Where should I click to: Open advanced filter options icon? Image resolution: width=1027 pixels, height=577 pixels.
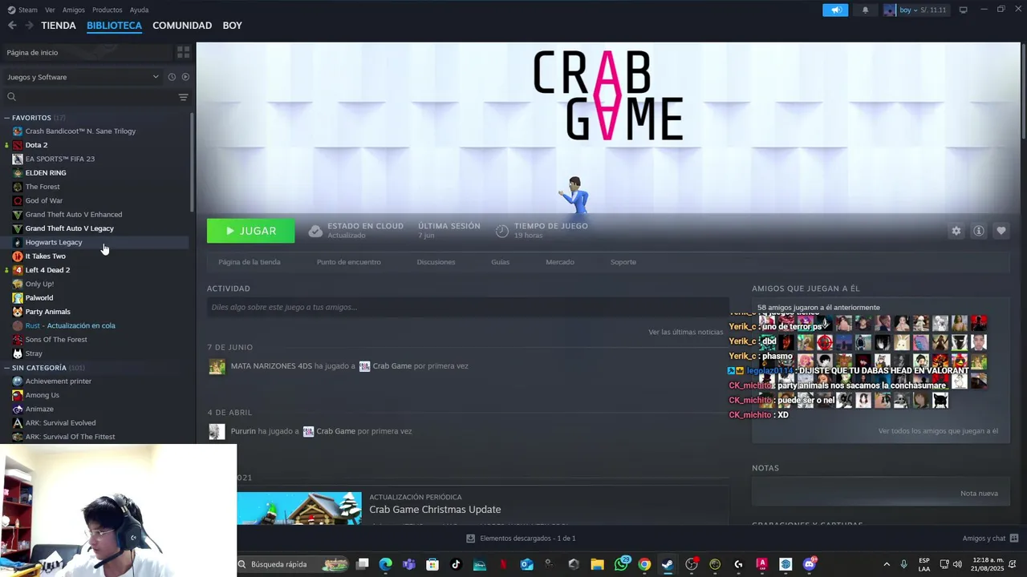(x=183, y=97)
